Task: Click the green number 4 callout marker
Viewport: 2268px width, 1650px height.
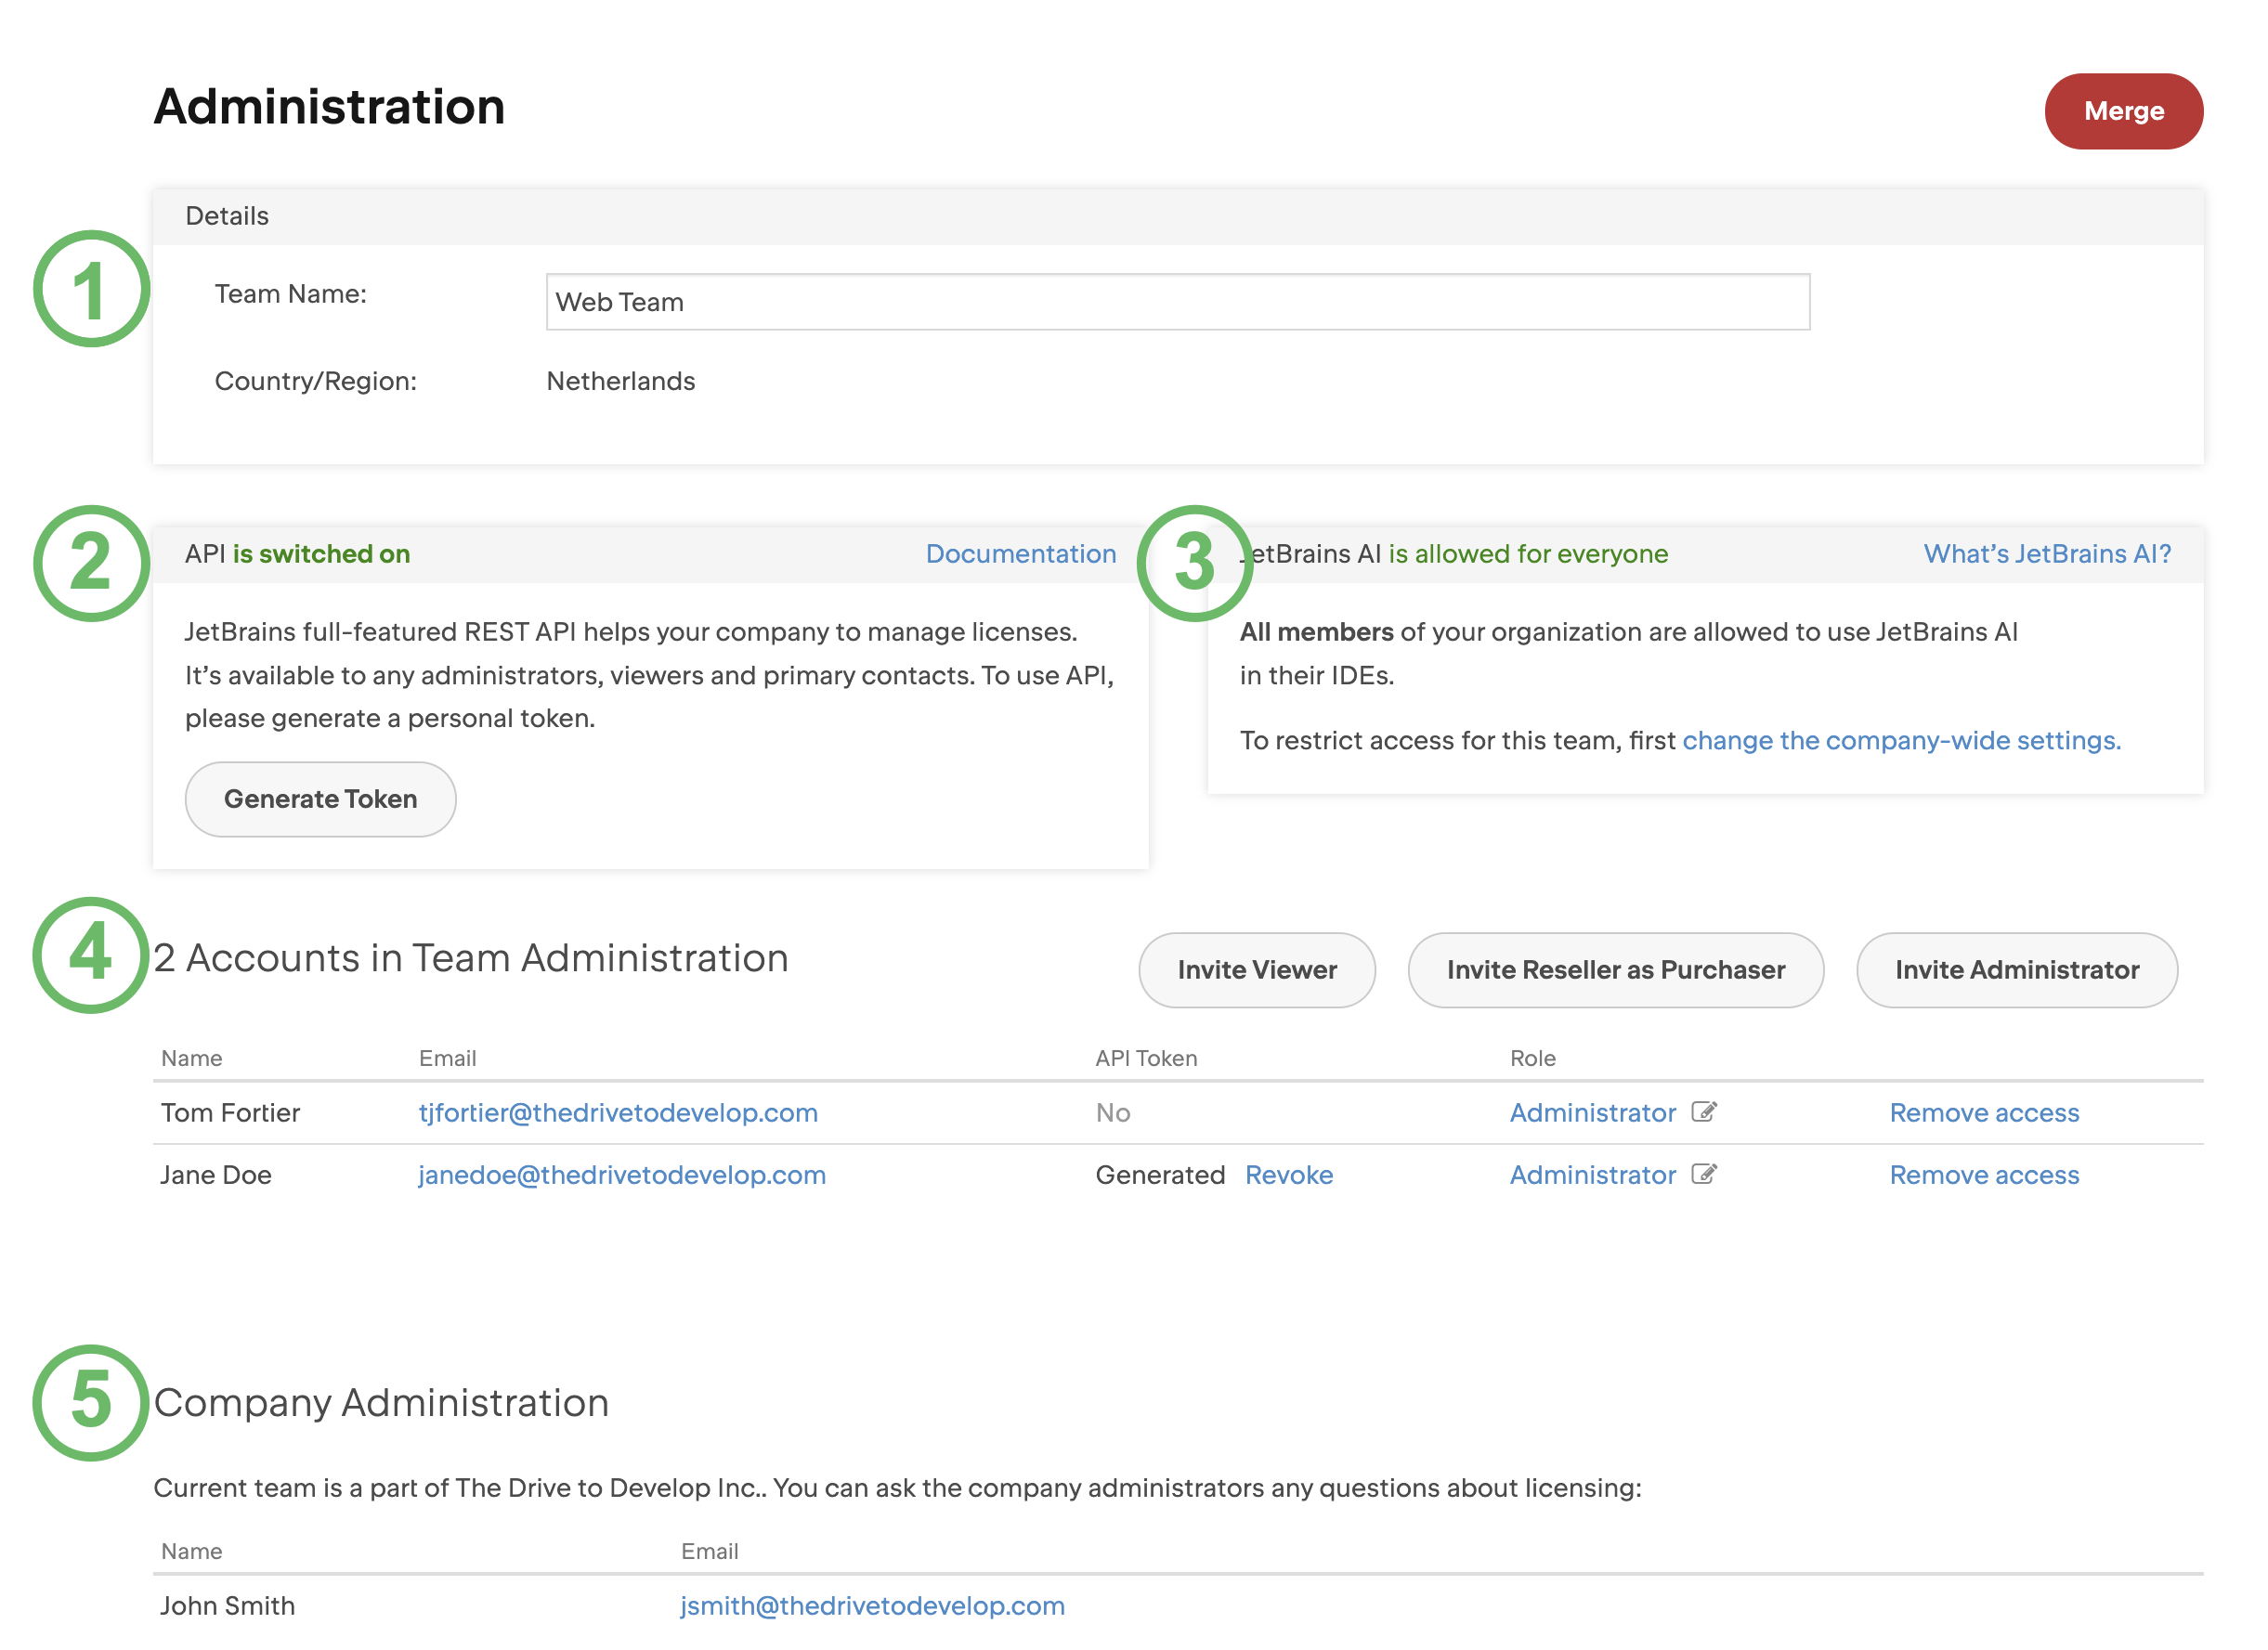Action: [91, 954]
